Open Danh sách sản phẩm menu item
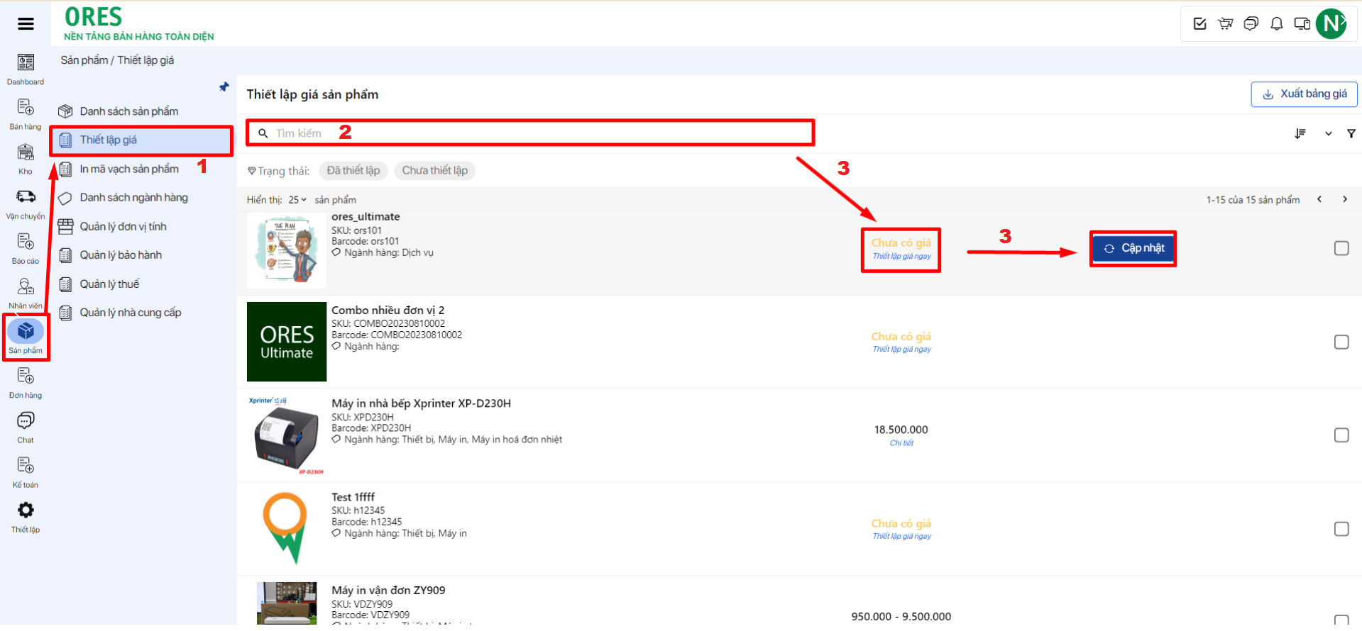This screenshot has width=1362, height=631. pos(128,111)
